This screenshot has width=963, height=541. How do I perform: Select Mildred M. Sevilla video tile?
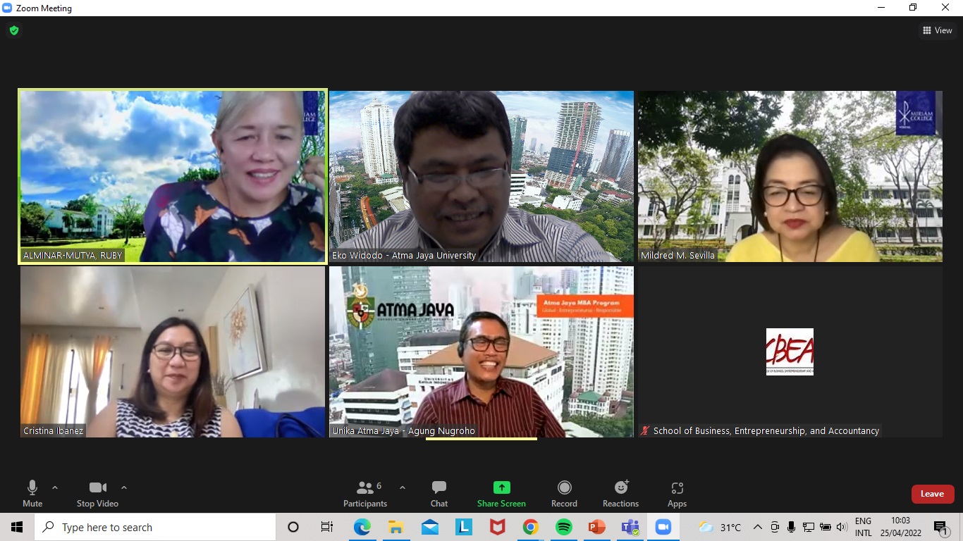coord(790,176)
